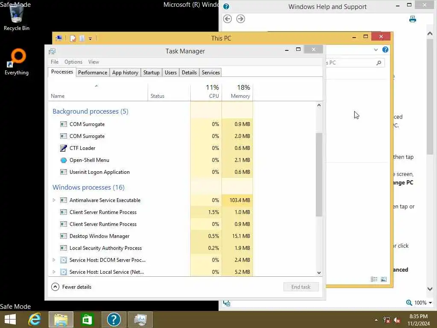Image resolution: width=437 pixels, height=328 pixels.
Task: Open the View menu in Task Manager
Action: point(93,62)
